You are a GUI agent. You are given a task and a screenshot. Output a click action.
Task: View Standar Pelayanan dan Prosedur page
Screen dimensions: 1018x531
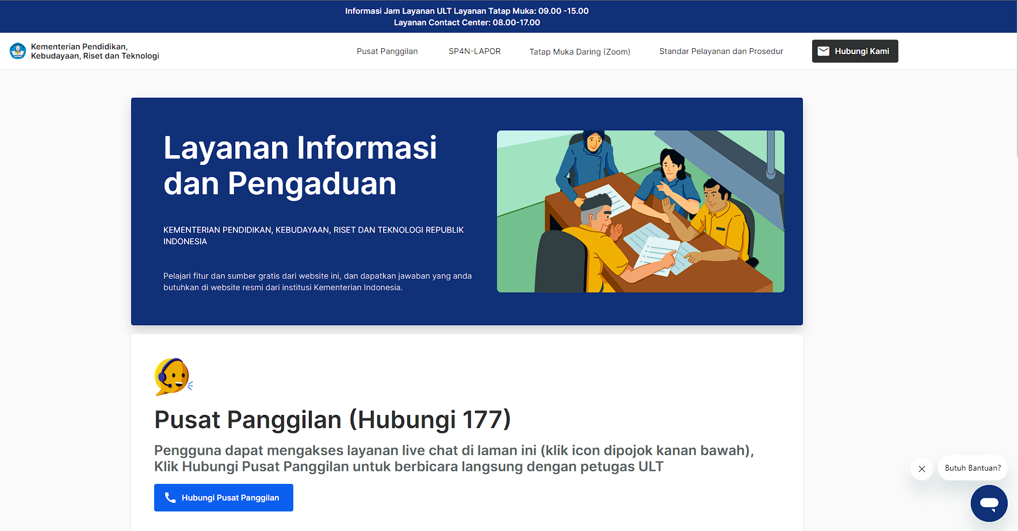point(721,51)
